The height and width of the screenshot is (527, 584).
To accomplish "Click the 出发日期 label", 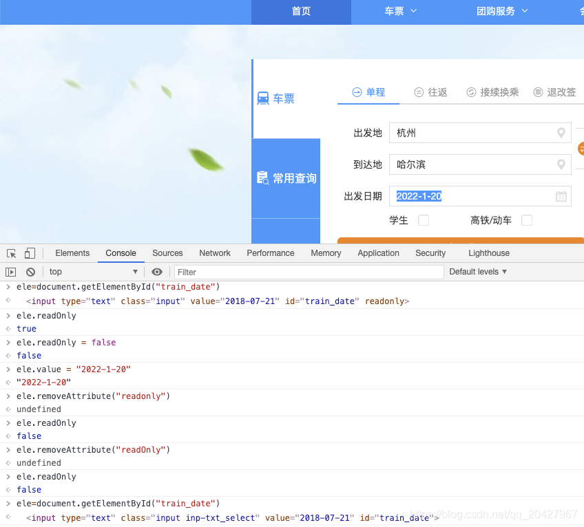I will (363, 196).
